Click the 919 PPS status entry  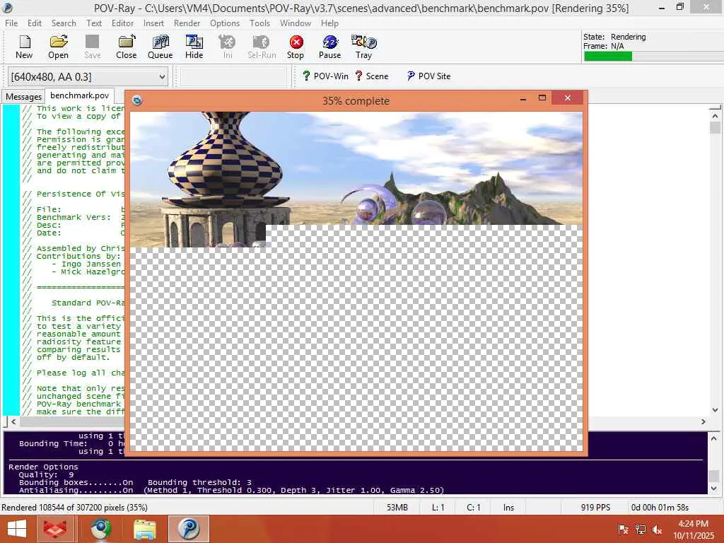pos(595,508)
